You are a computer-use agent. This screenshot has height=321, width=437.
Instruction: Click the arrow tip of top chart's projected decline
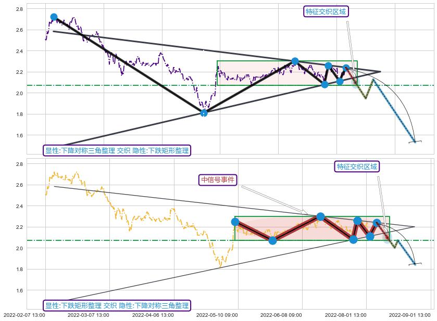click(415, 142)
